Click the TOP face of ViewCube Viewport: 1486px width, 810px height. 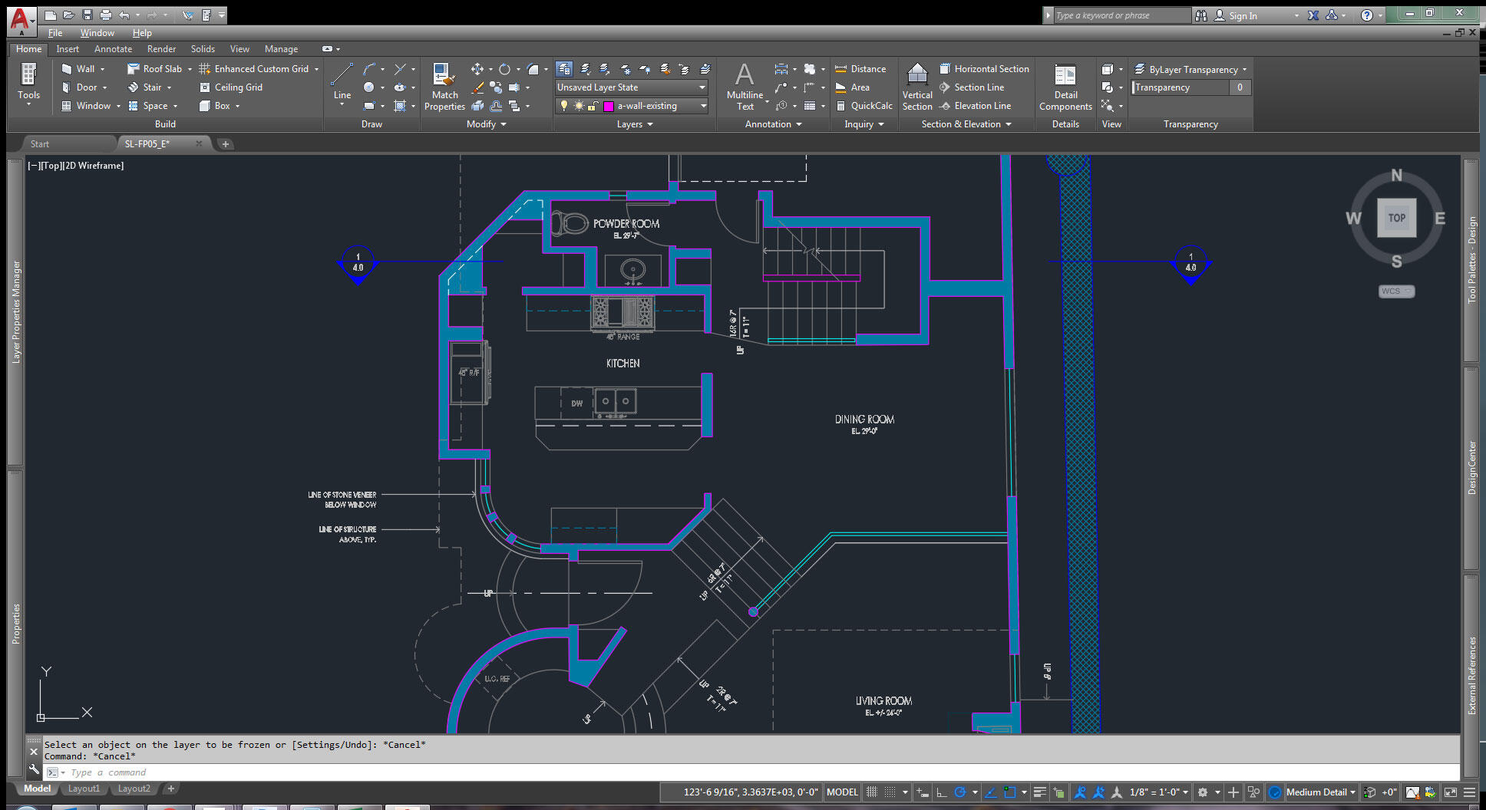point(1396,218)
